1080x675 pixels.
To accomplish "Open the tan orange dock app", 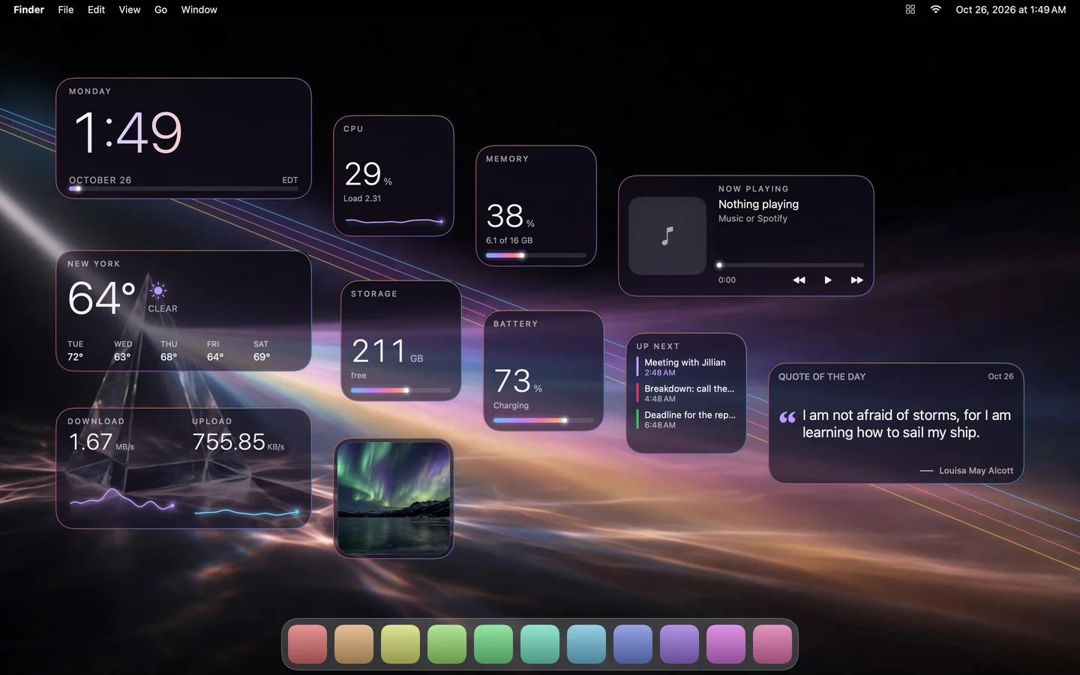I will [x=354, y=644].
